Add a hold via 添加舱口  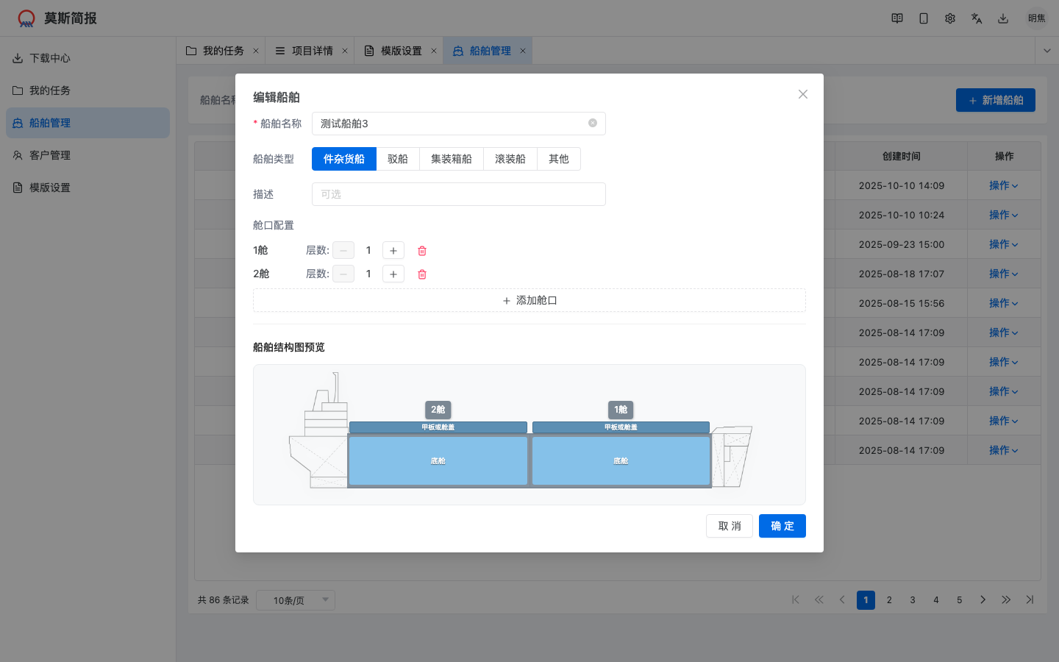(x=529, y=300)
